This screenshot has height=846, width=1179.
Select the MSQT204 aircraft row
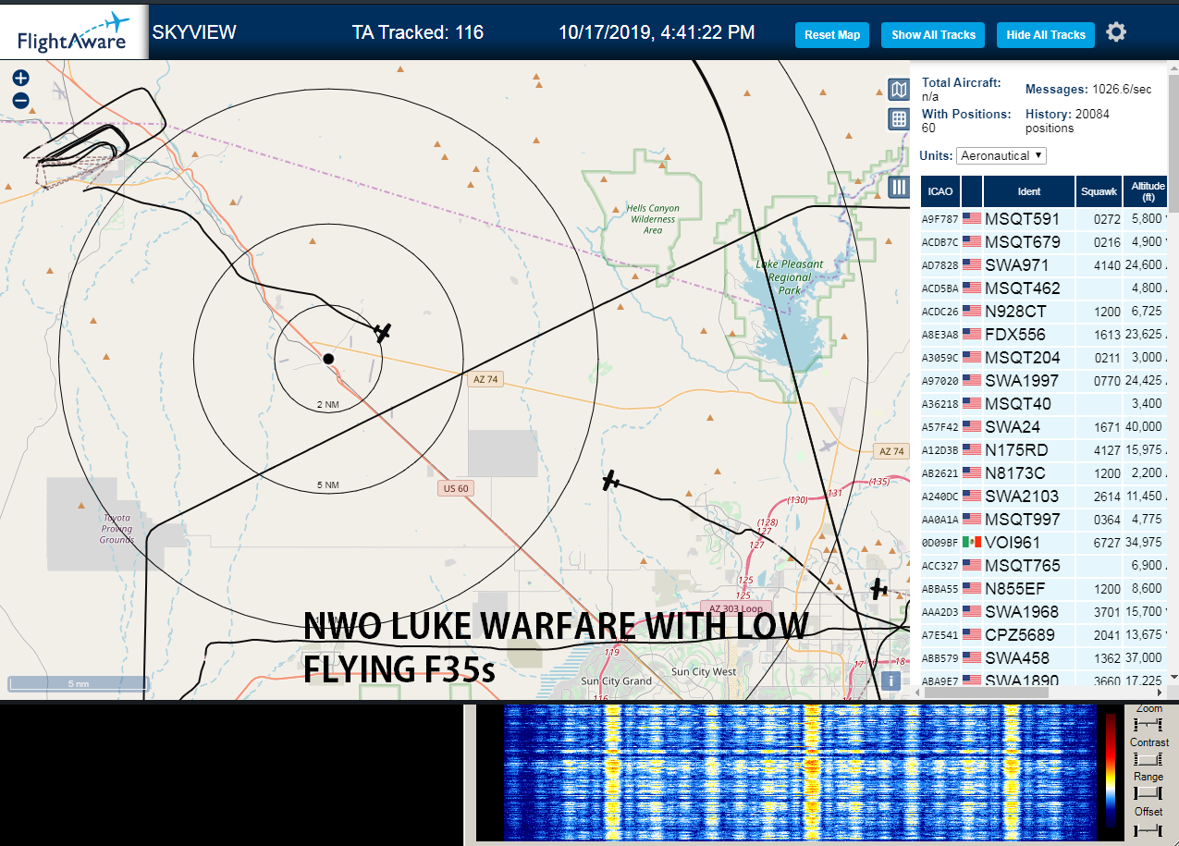[x=1044, y=358]
